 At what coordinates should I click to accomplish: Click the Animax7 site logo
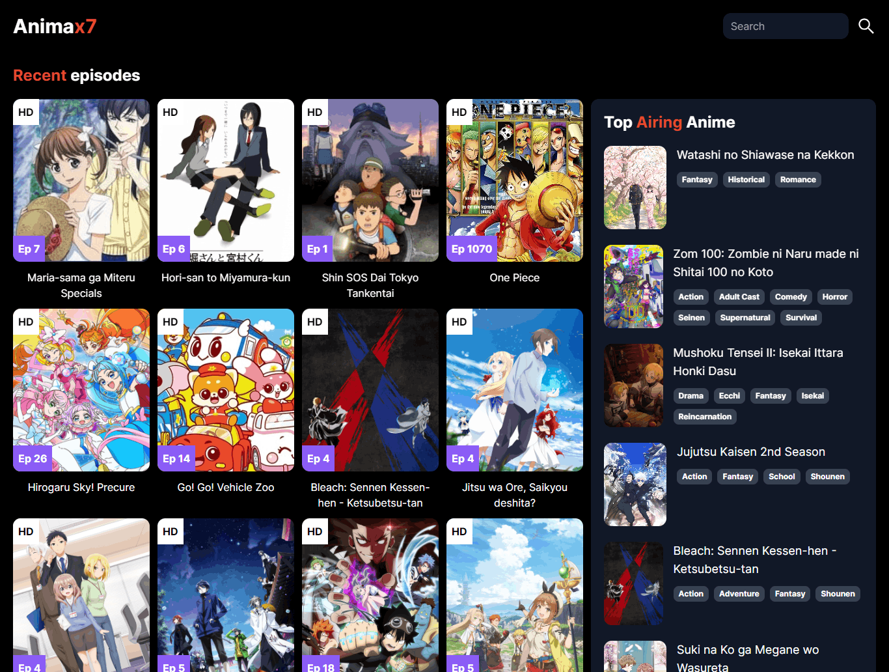[x=55, y=25]
